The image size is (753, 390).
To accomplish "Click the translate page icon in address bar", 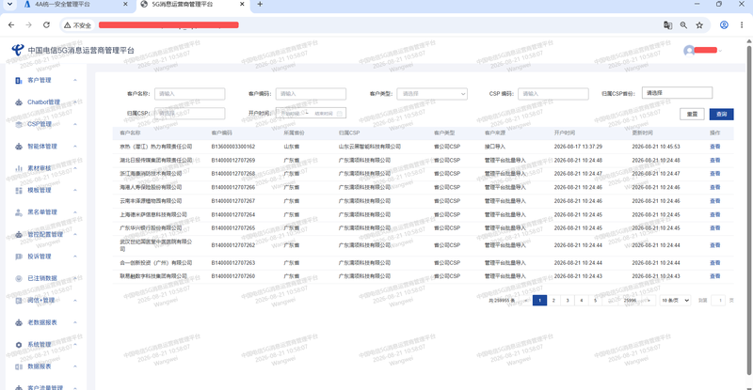I will (x=667, y=25).
